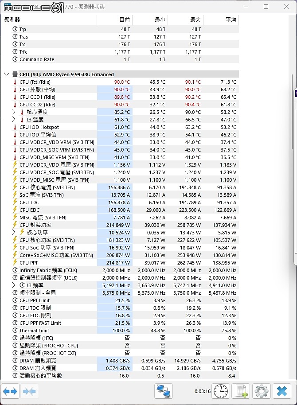The width and height of the screenshot is (297, 405).
Task: Click the expand-columns left-right arrows button
Action: 10,392
